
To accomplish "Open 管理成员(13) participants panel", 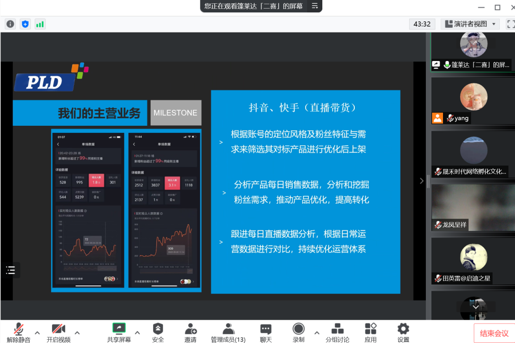I will (x=228, y=333).
